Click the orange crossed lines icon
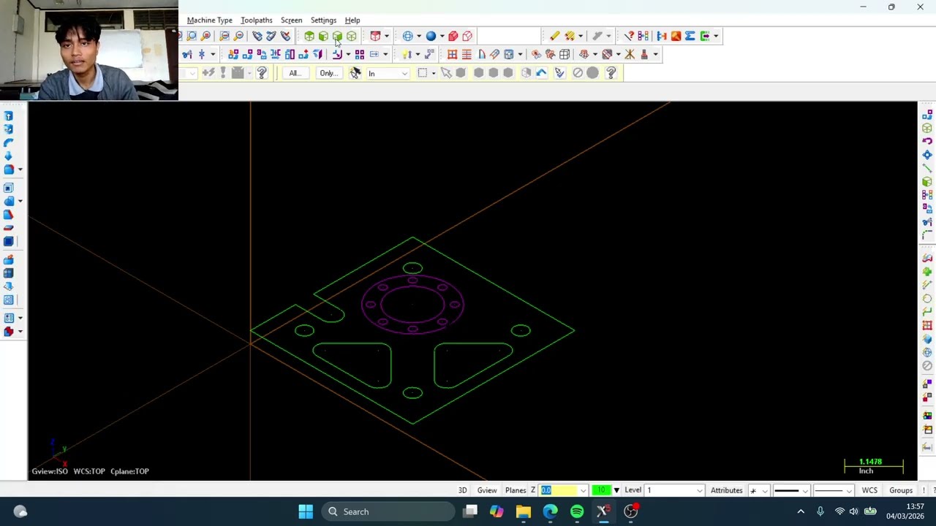The height and width of the screenshot is (526, 936). (x=630, y=54)
